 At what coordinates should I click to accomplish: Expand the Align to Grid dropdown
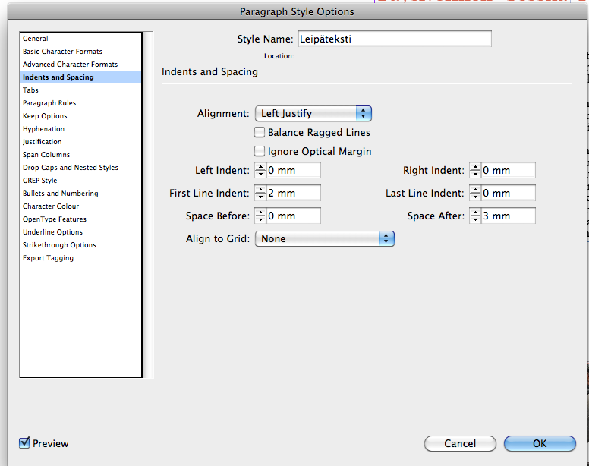[324, 238]
